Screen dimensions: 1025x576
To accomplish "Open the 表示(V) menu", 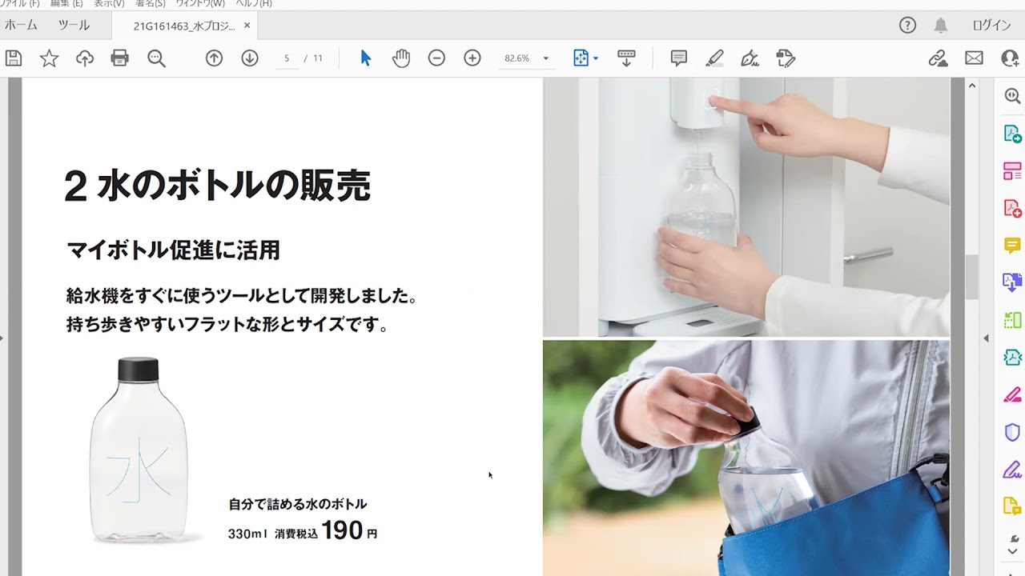I will pyautogui.click(x=109, y=4).
